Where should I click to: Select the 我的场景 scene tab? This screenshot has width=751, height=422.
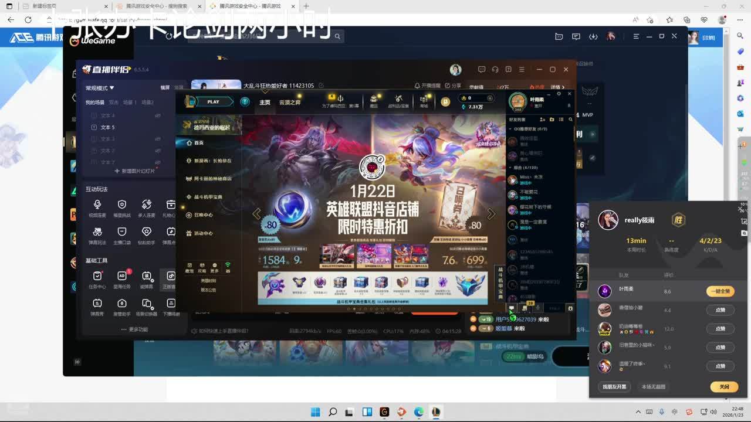(x=95, y=103)
